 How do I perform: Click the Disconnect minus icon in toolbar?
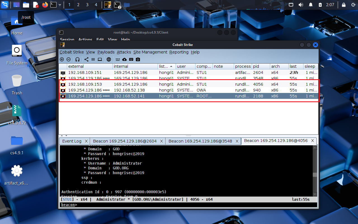point(69,59)
